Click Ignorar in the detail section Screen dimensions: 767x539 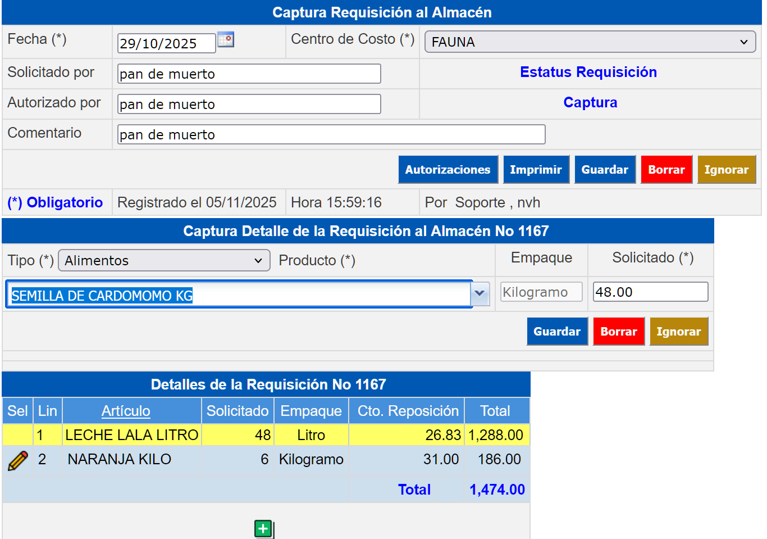tap(678, 332)
